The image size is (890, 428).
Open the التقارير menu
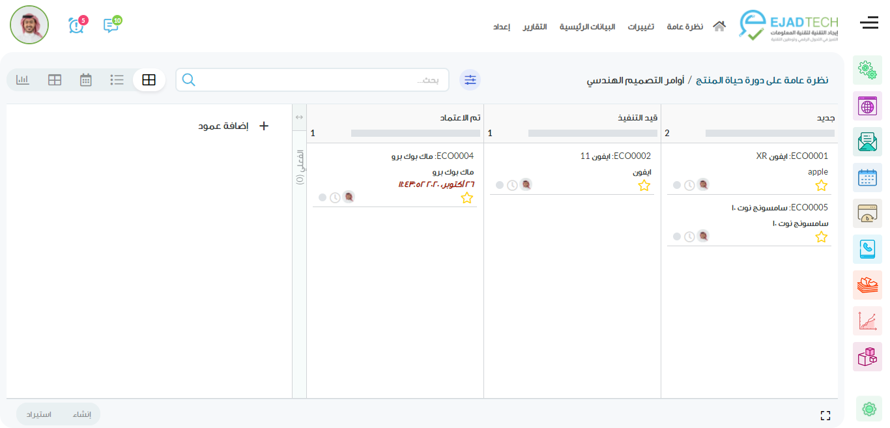[534, 27]
